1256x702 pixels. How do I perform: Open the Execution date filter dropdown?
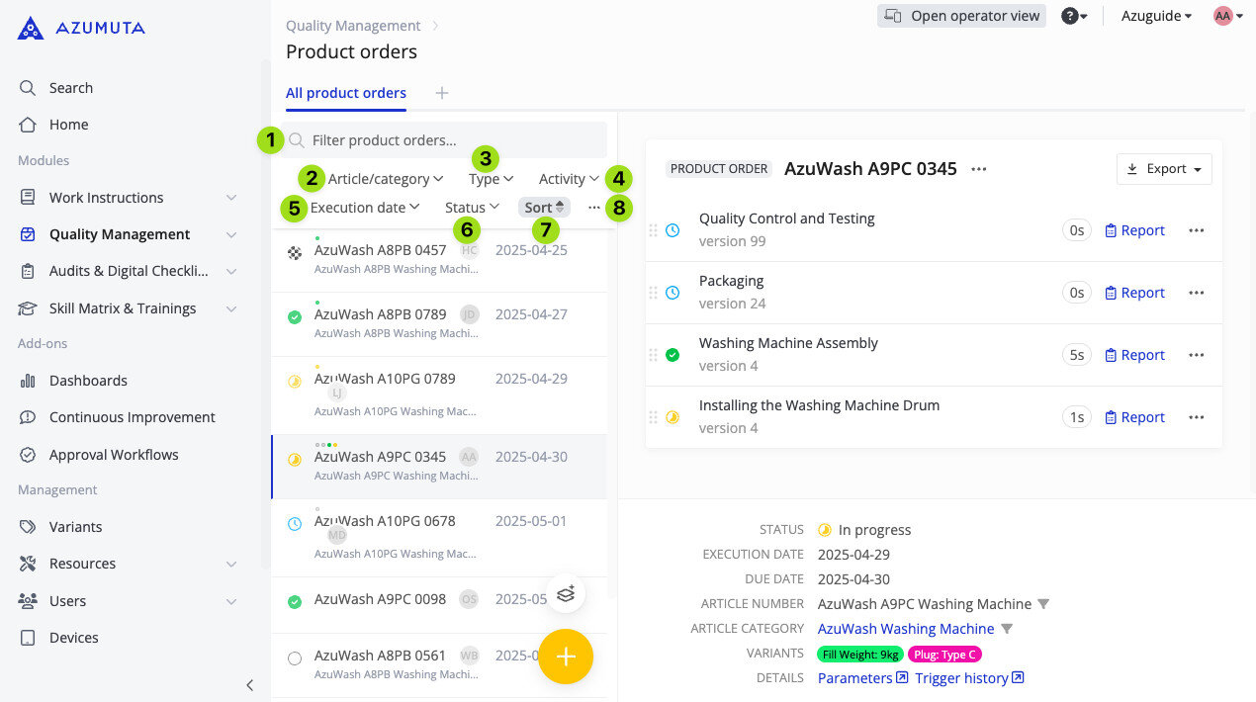[365, 208]
